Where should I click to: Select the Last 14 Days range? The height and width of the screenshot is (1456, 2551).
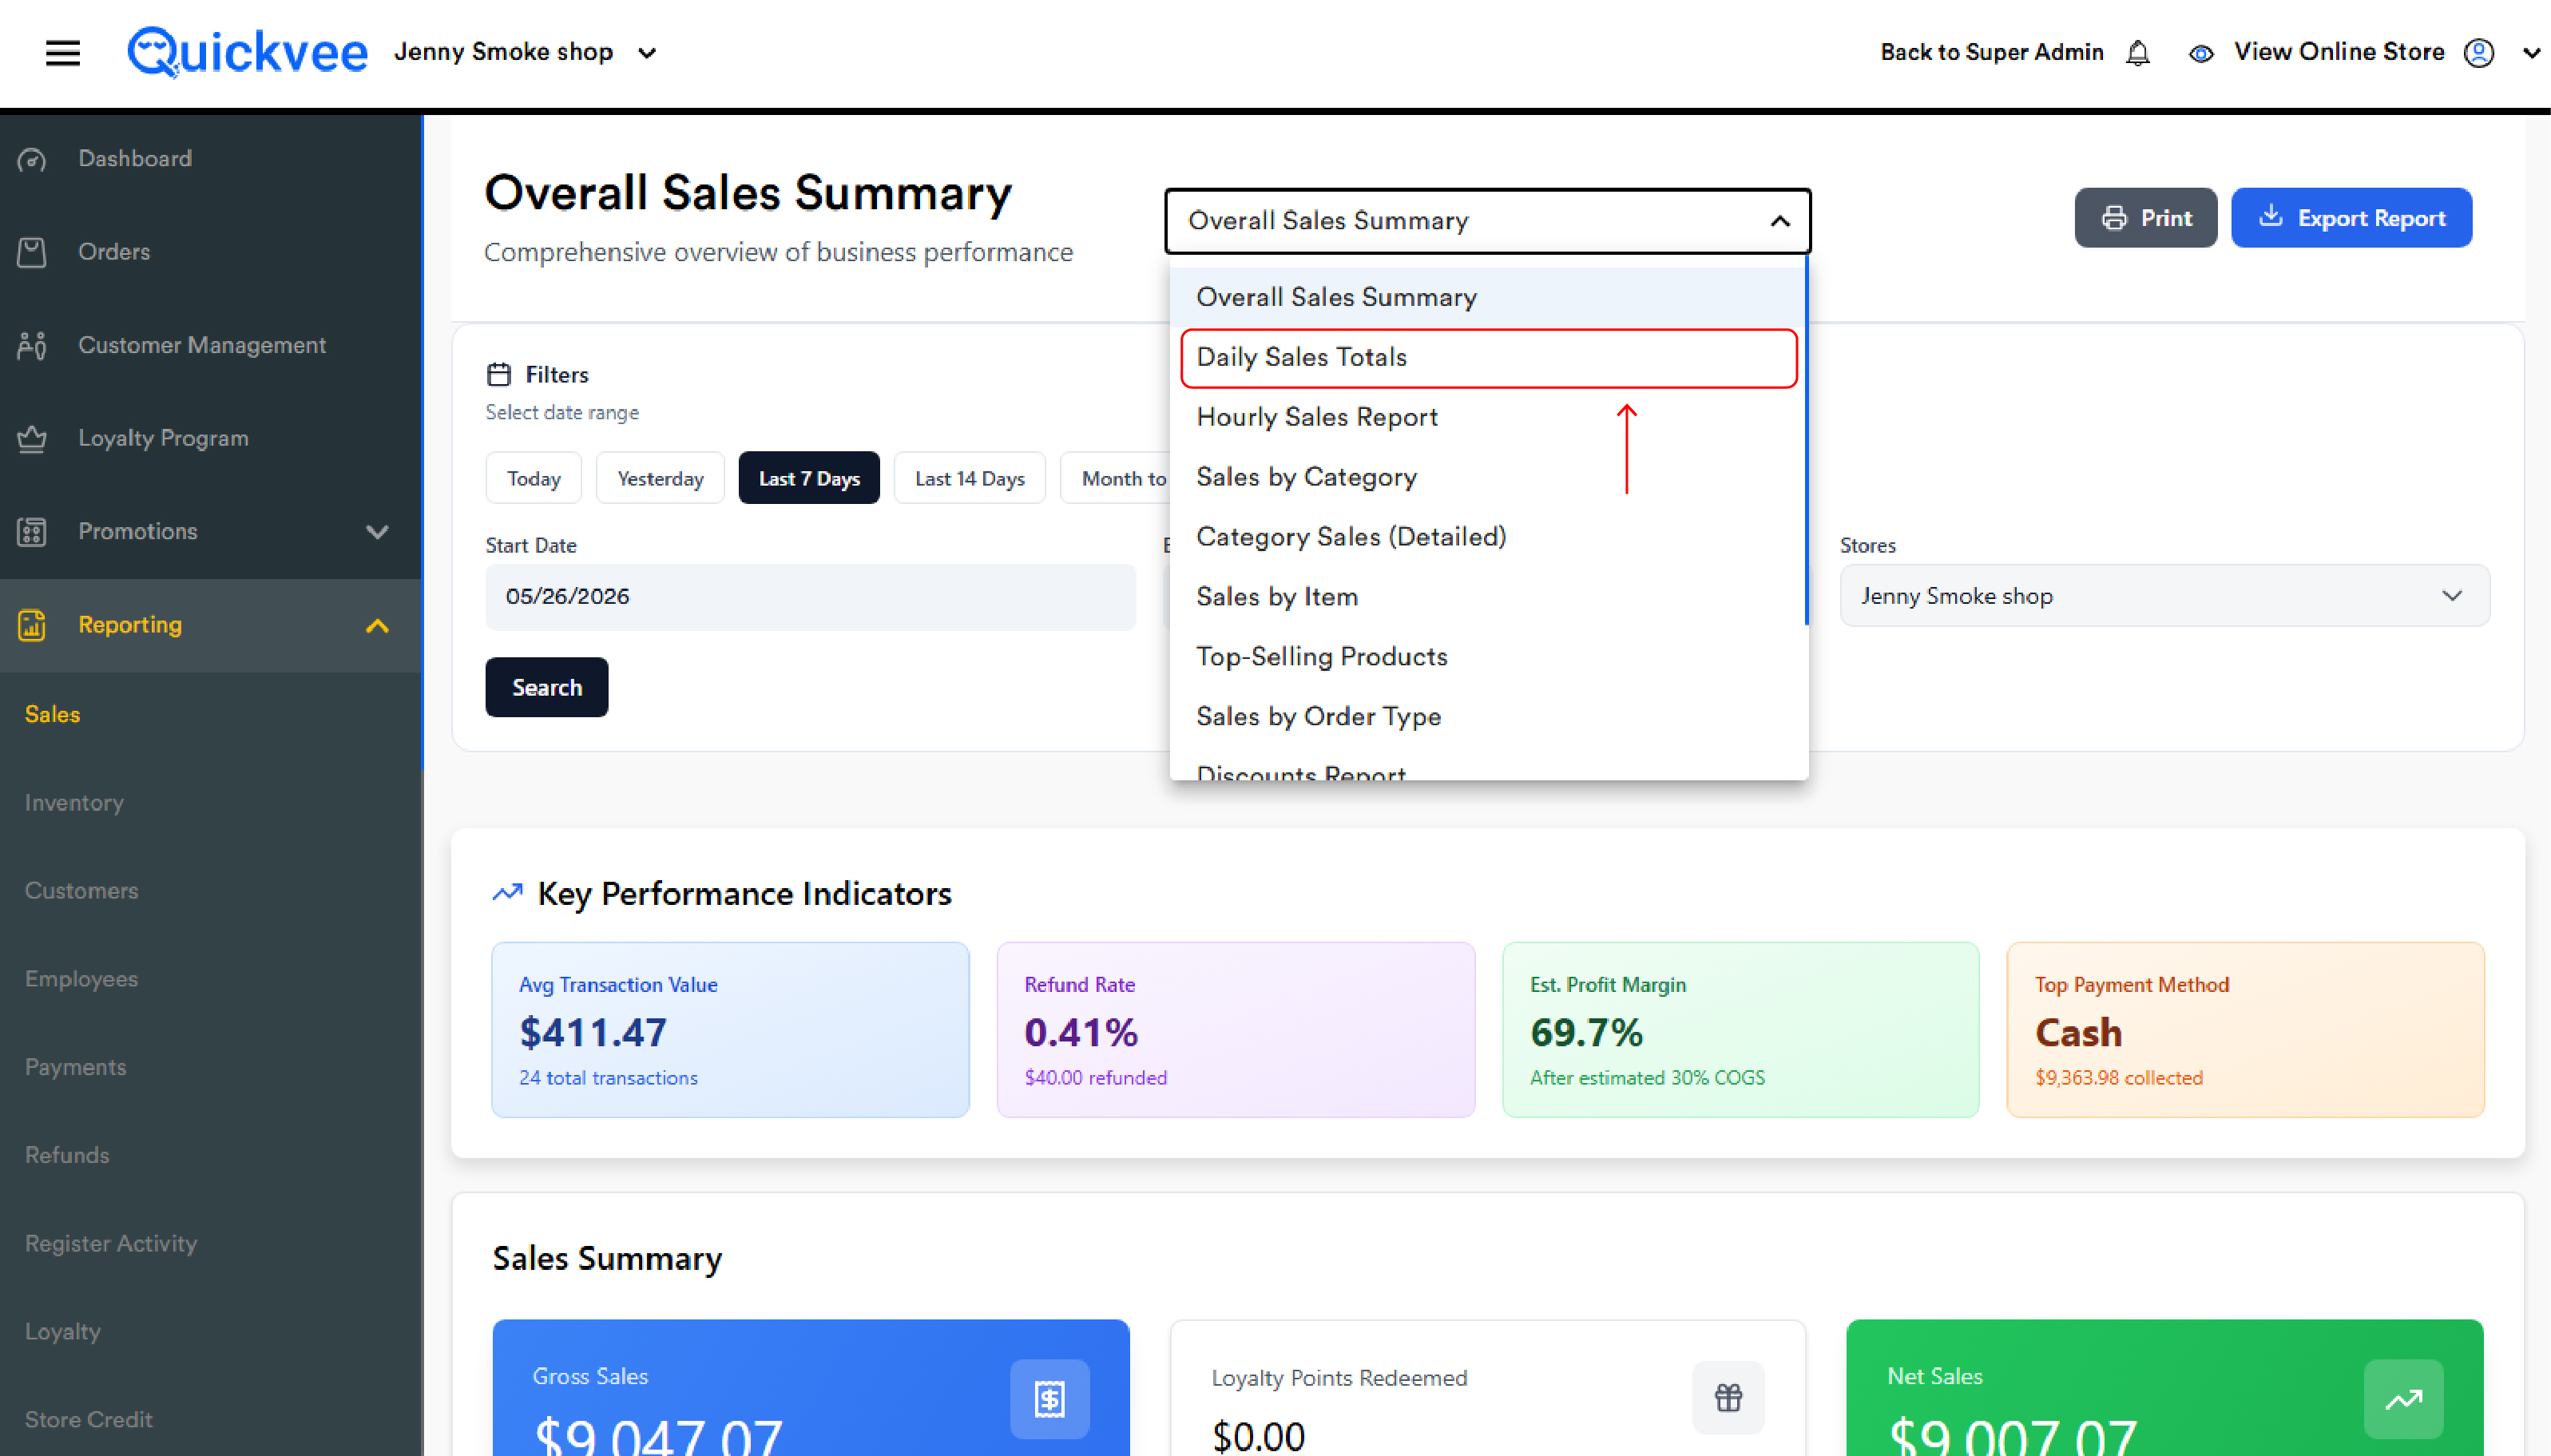969,478
